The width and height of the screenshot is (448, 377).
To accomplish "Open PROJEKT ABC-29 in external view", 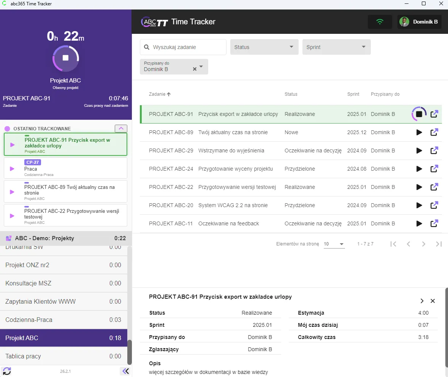I will [x=434, y=150].
